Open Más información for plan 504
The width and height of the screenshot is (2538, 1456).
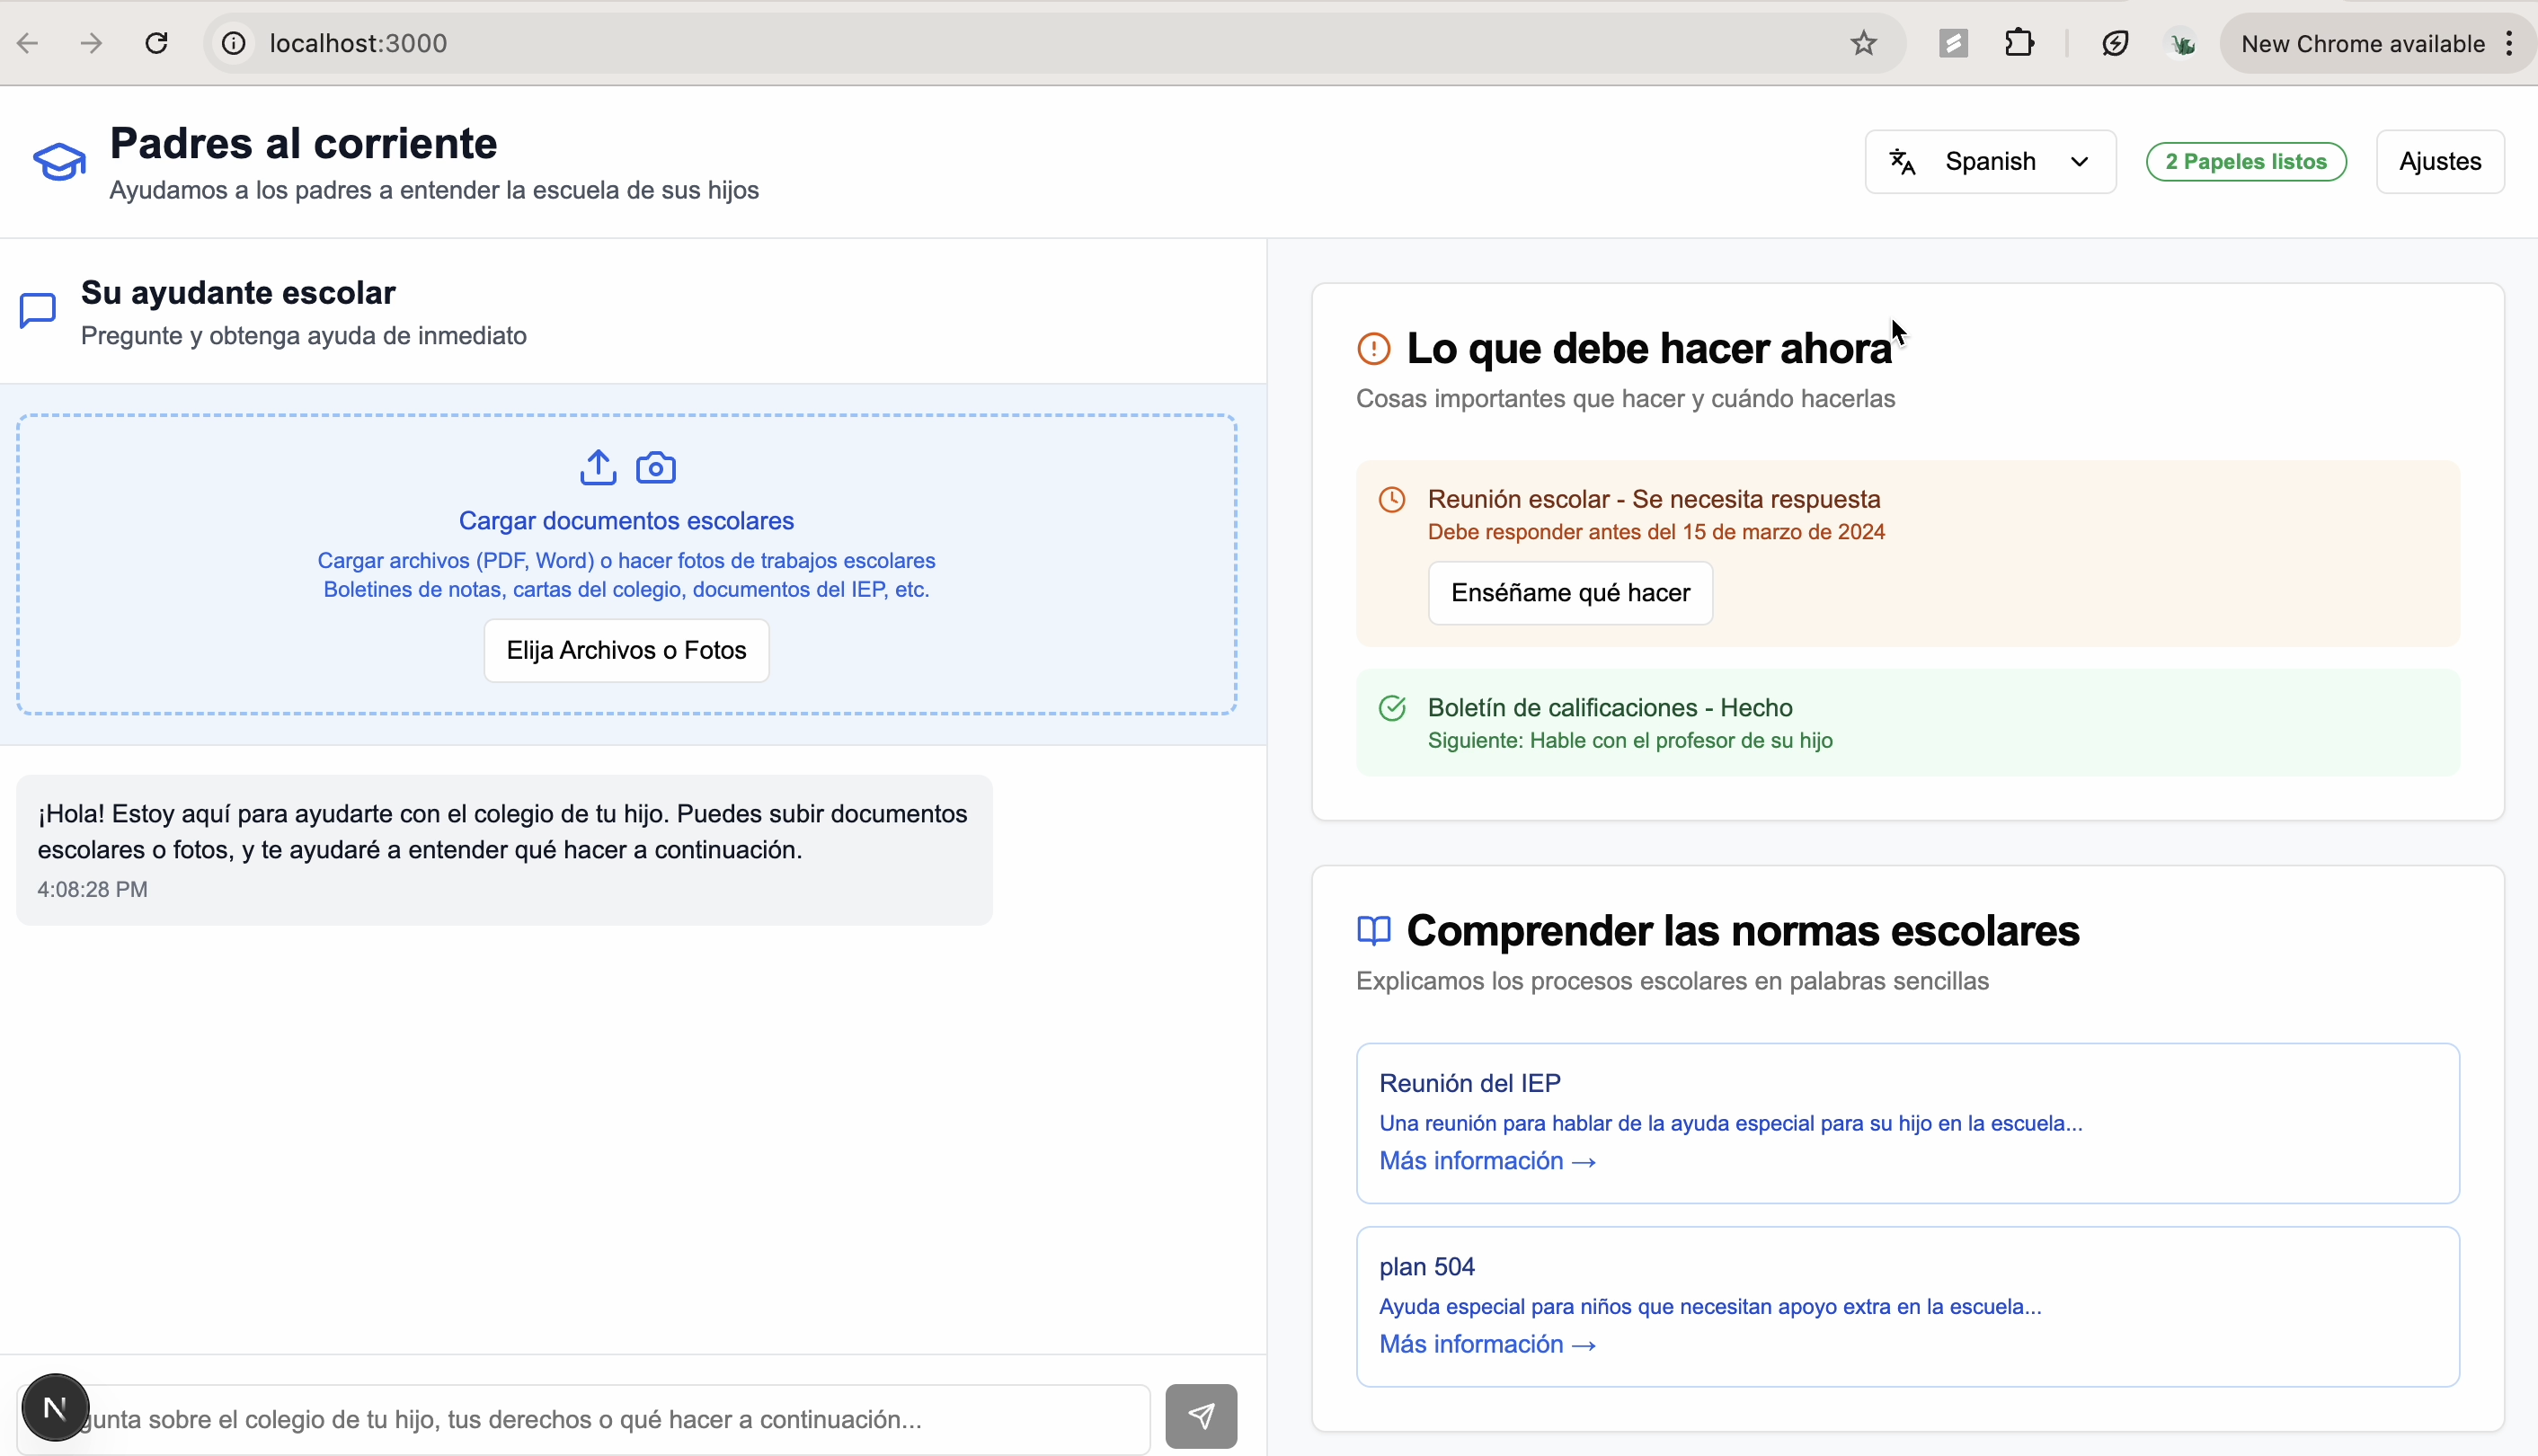[x=1486, y=1344]
